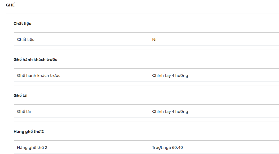The image size is (279, 154).
Task: Collapse the GHẾ section heading
Action: point(10,5)
